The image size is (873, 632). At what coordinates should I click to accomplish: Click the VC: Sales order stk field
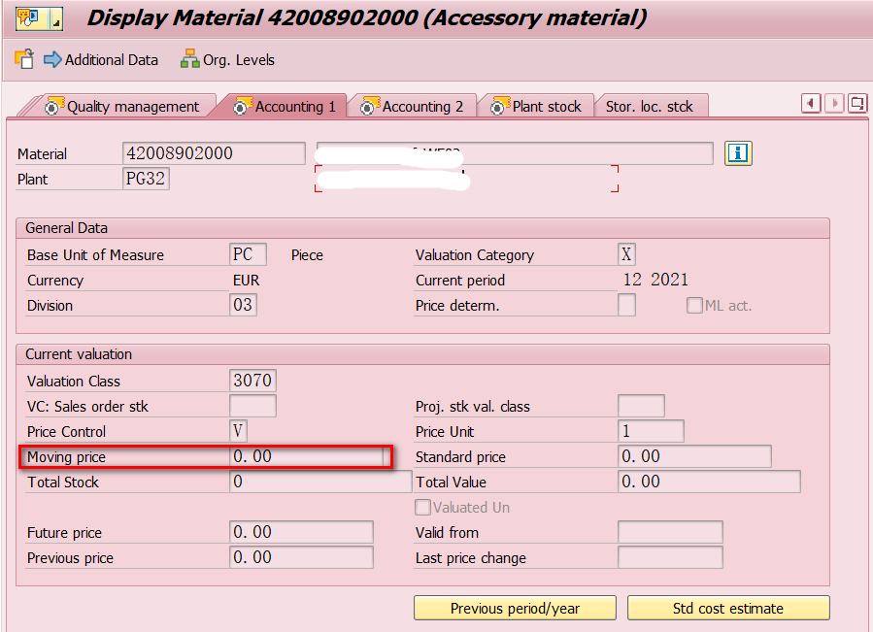pos(252,406)
